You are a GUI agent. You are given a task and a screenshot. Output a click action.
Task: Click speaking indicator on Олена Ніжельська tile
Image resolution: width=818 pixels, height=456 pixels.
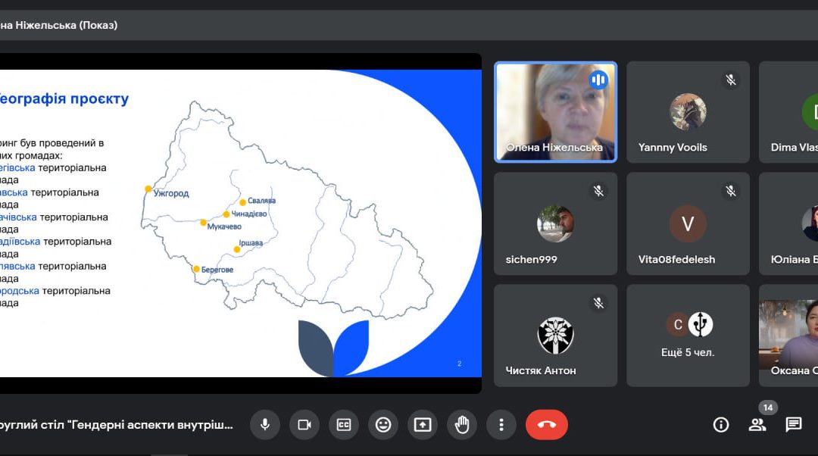point(598,80)
